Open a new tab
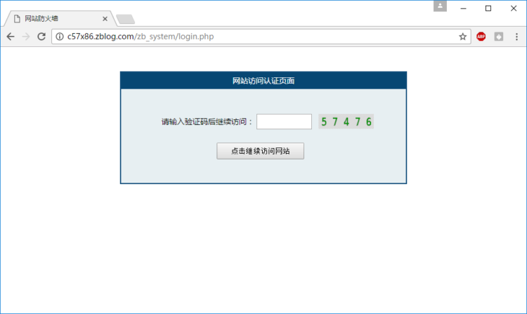The height and width of the screenshot is (314, 527). (126, 19)
